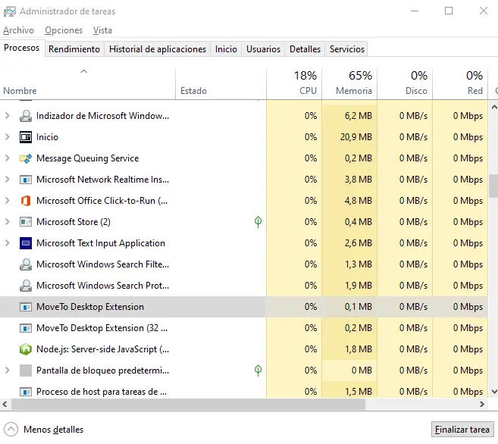The image size is (498, 444).
Task: Sort processes by Memoria column
Action: pyautogui.click(x=349, y=83)
